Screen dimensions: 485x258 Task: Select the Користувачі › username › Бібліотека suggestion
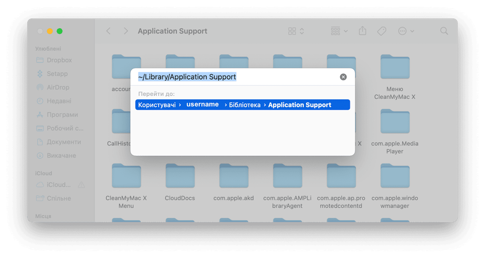pyautogui.click(x=242, y=105)
